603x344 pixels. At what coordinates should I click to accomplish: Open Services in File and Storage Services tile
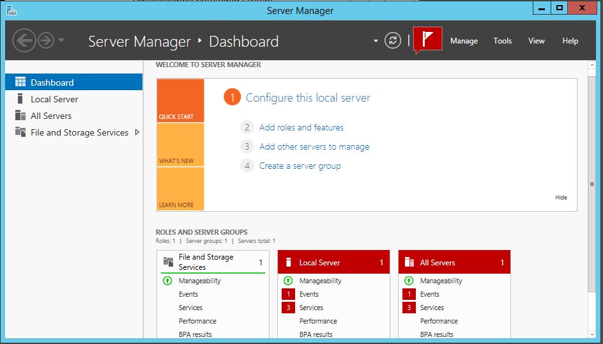click(x=190, y=308)
